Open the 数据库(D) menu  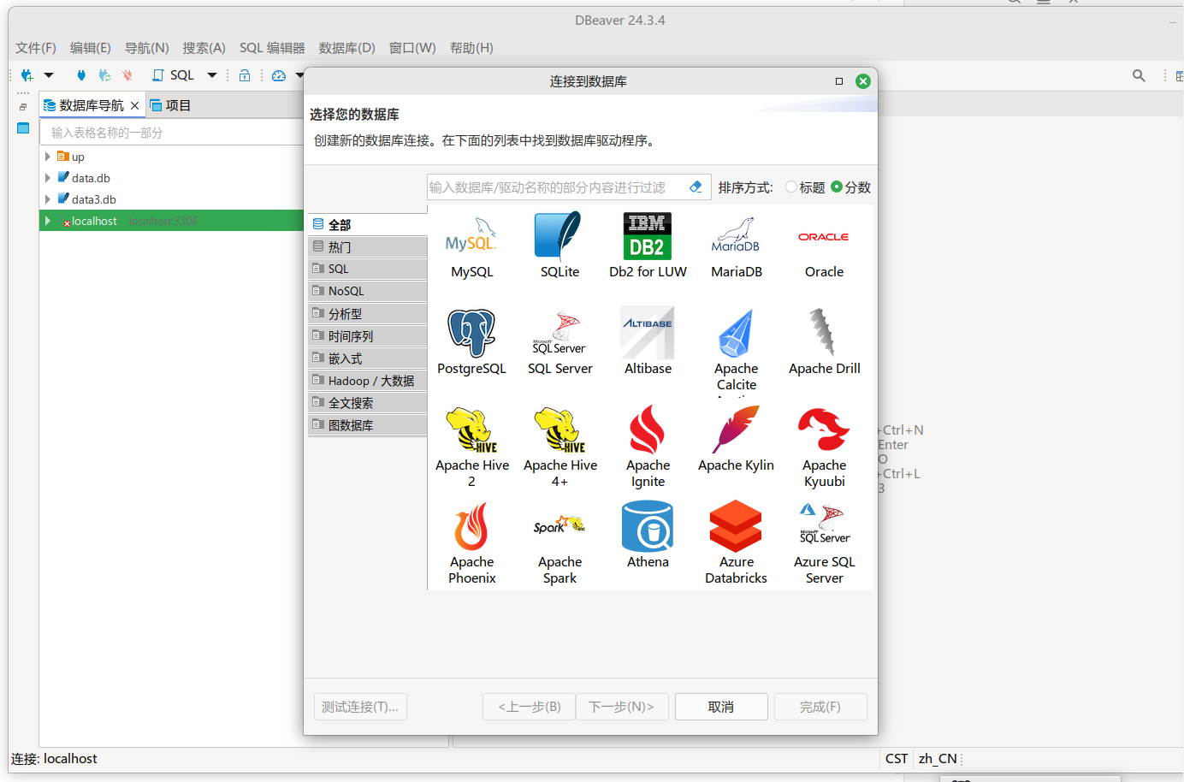pos(346,48)
